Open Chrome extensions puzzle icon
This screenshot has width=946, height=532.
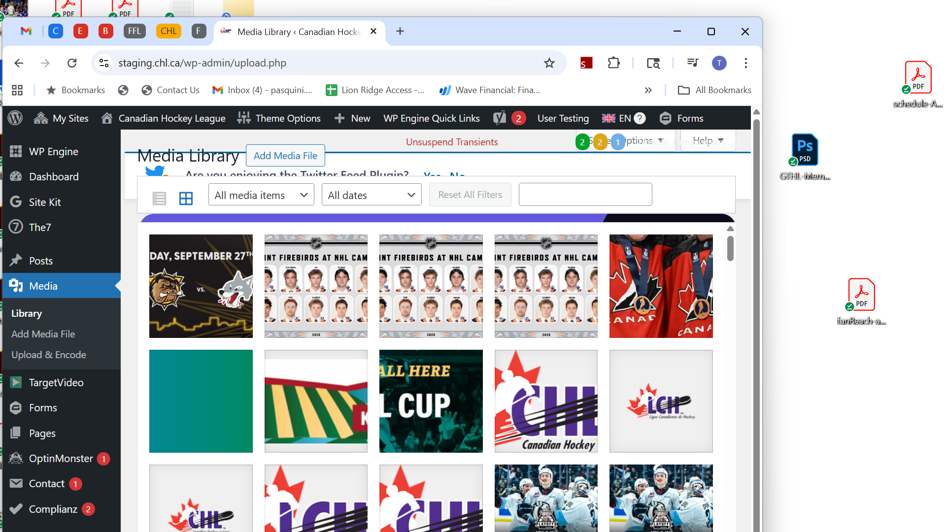point(613,63)
